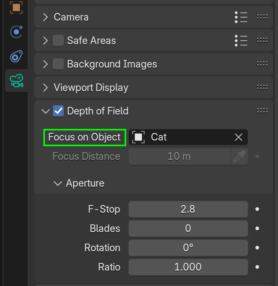Select the Camera data properties tab
This screenshot has height=286, width=278.
[x=16, y=81]
